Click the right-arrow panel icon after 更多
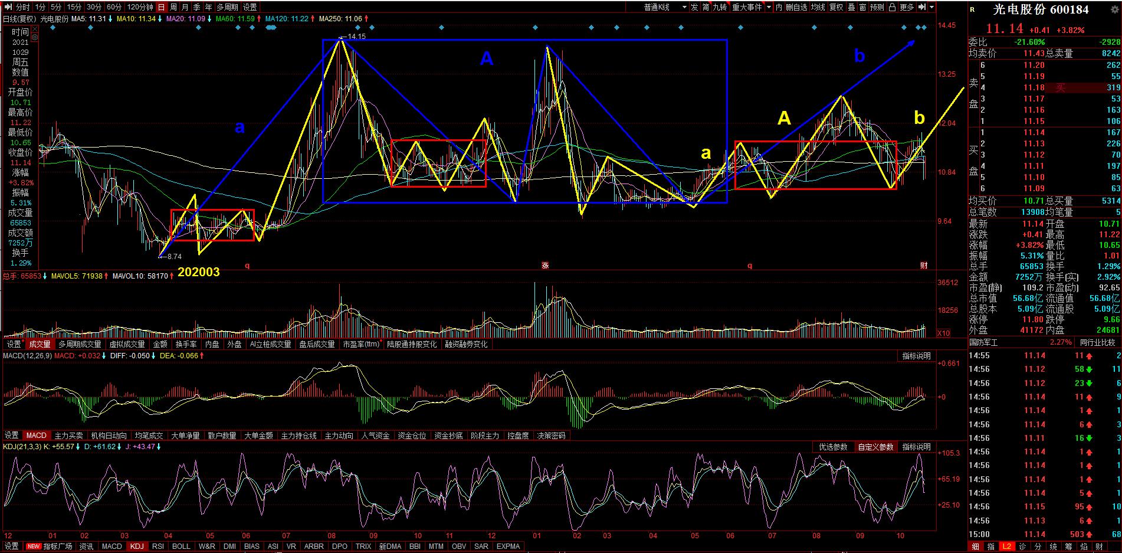 pyautogui.click(x=921, y=7)
